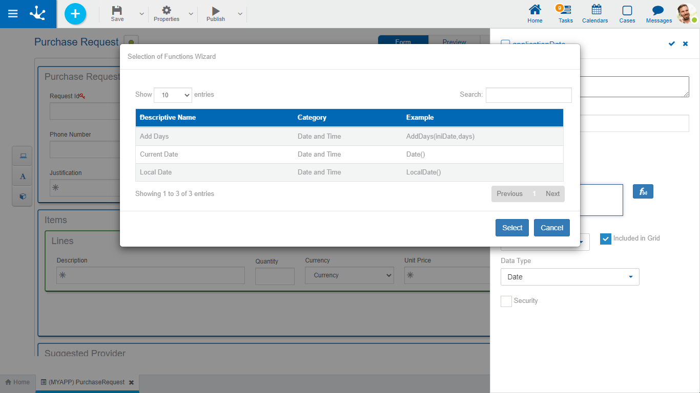
Task: Enable the Security checkbox
Action: (506, 301)
